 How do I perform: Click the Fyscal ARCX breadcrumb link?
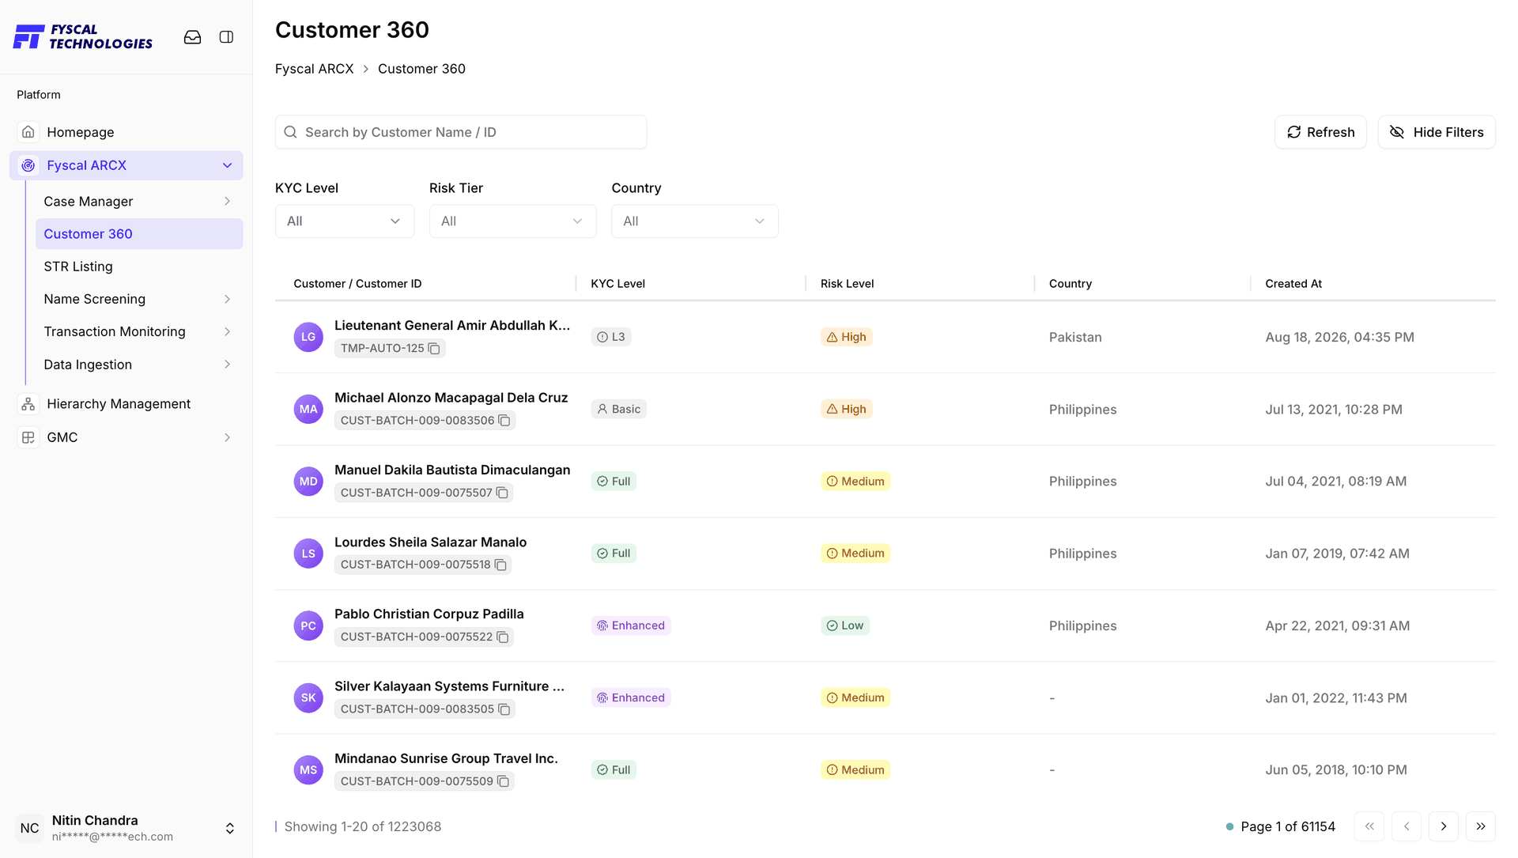(x=314, y=69)
